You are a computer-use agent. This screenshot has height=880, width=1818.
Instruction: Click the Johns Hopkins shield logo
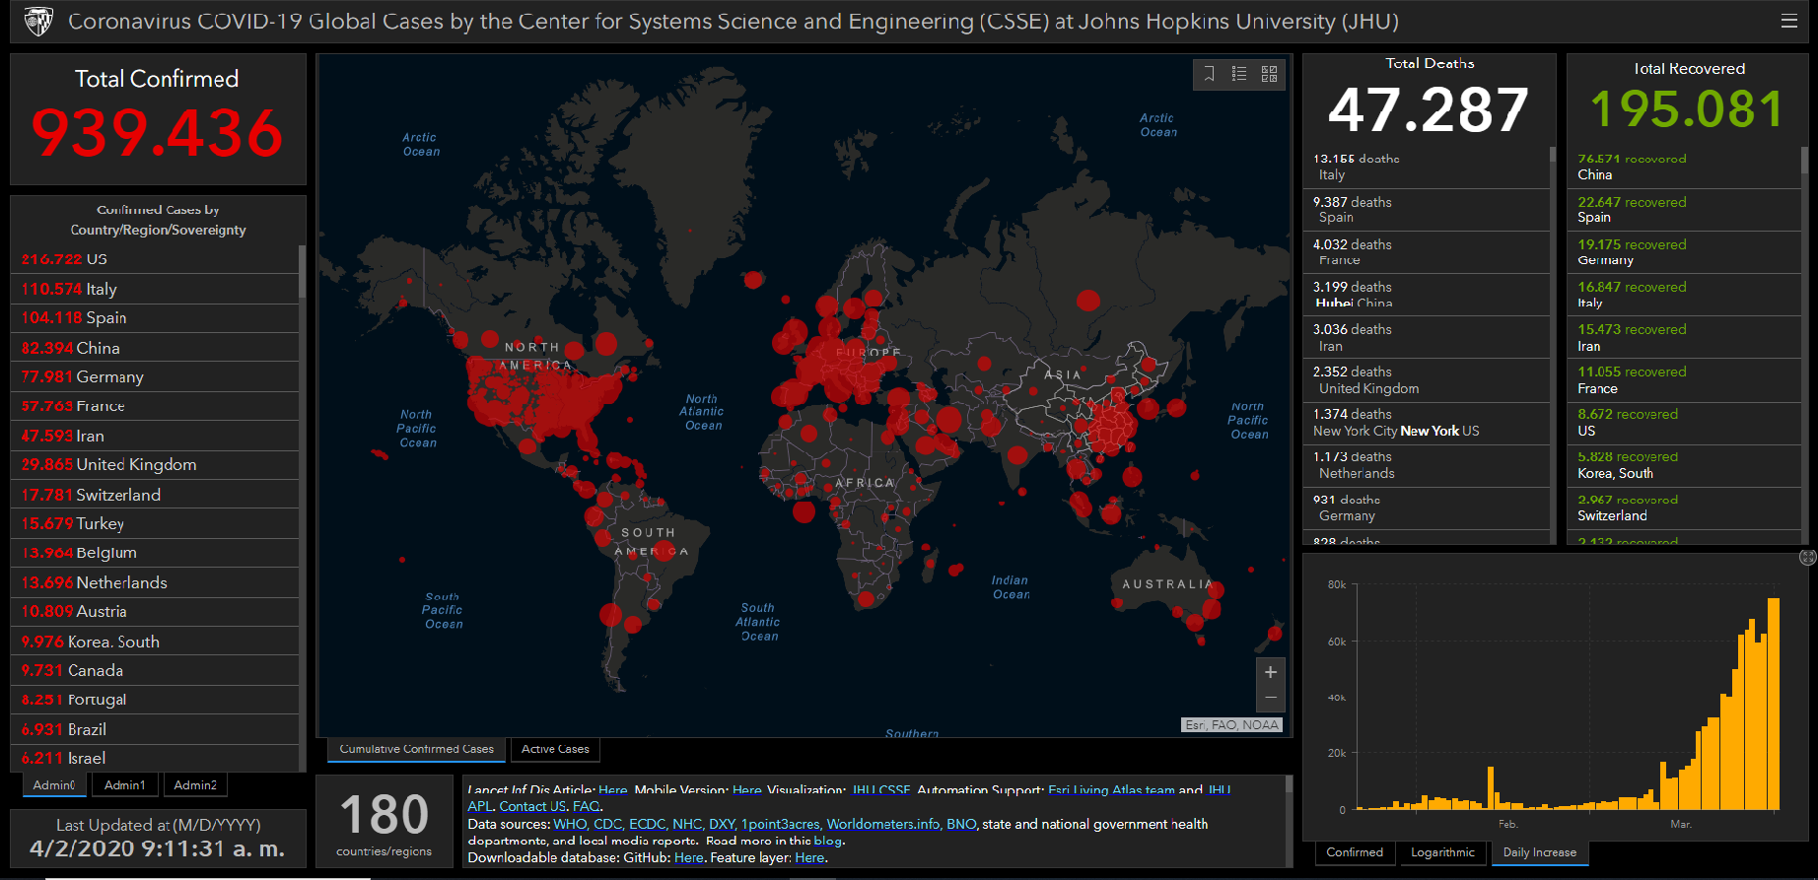pyautogui.click(x=38, y=21)
